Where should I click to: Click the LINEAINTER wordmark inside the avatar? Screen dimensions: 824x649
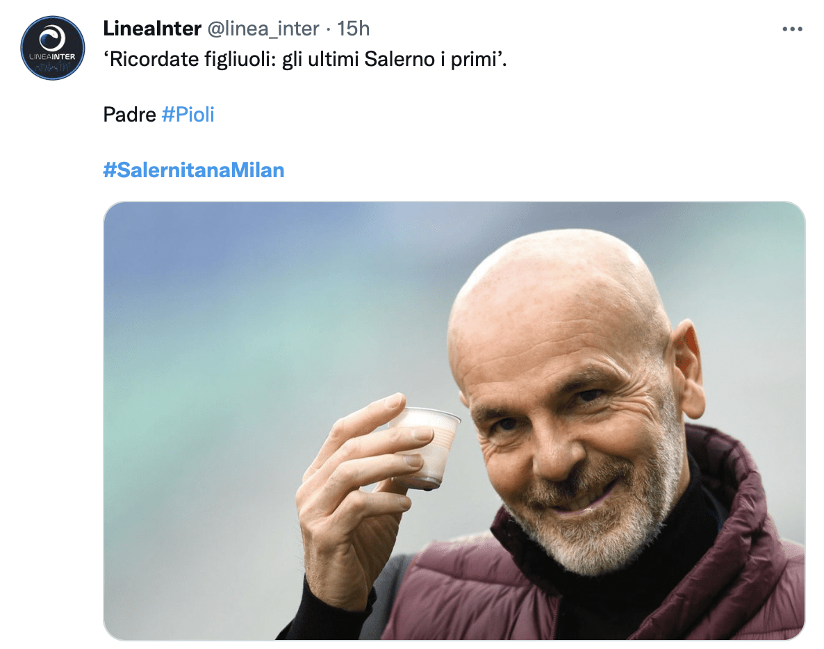(53, 56)
